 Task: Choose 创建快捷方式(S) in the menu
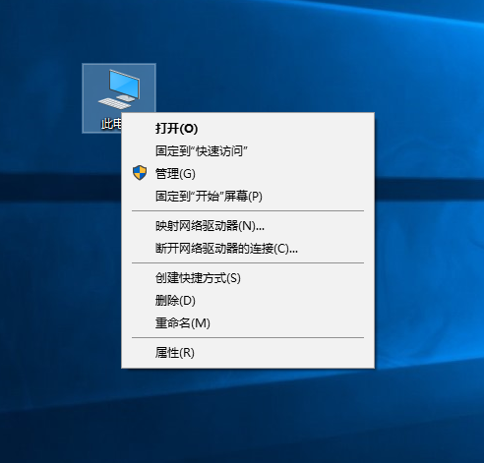coord(248,278)
